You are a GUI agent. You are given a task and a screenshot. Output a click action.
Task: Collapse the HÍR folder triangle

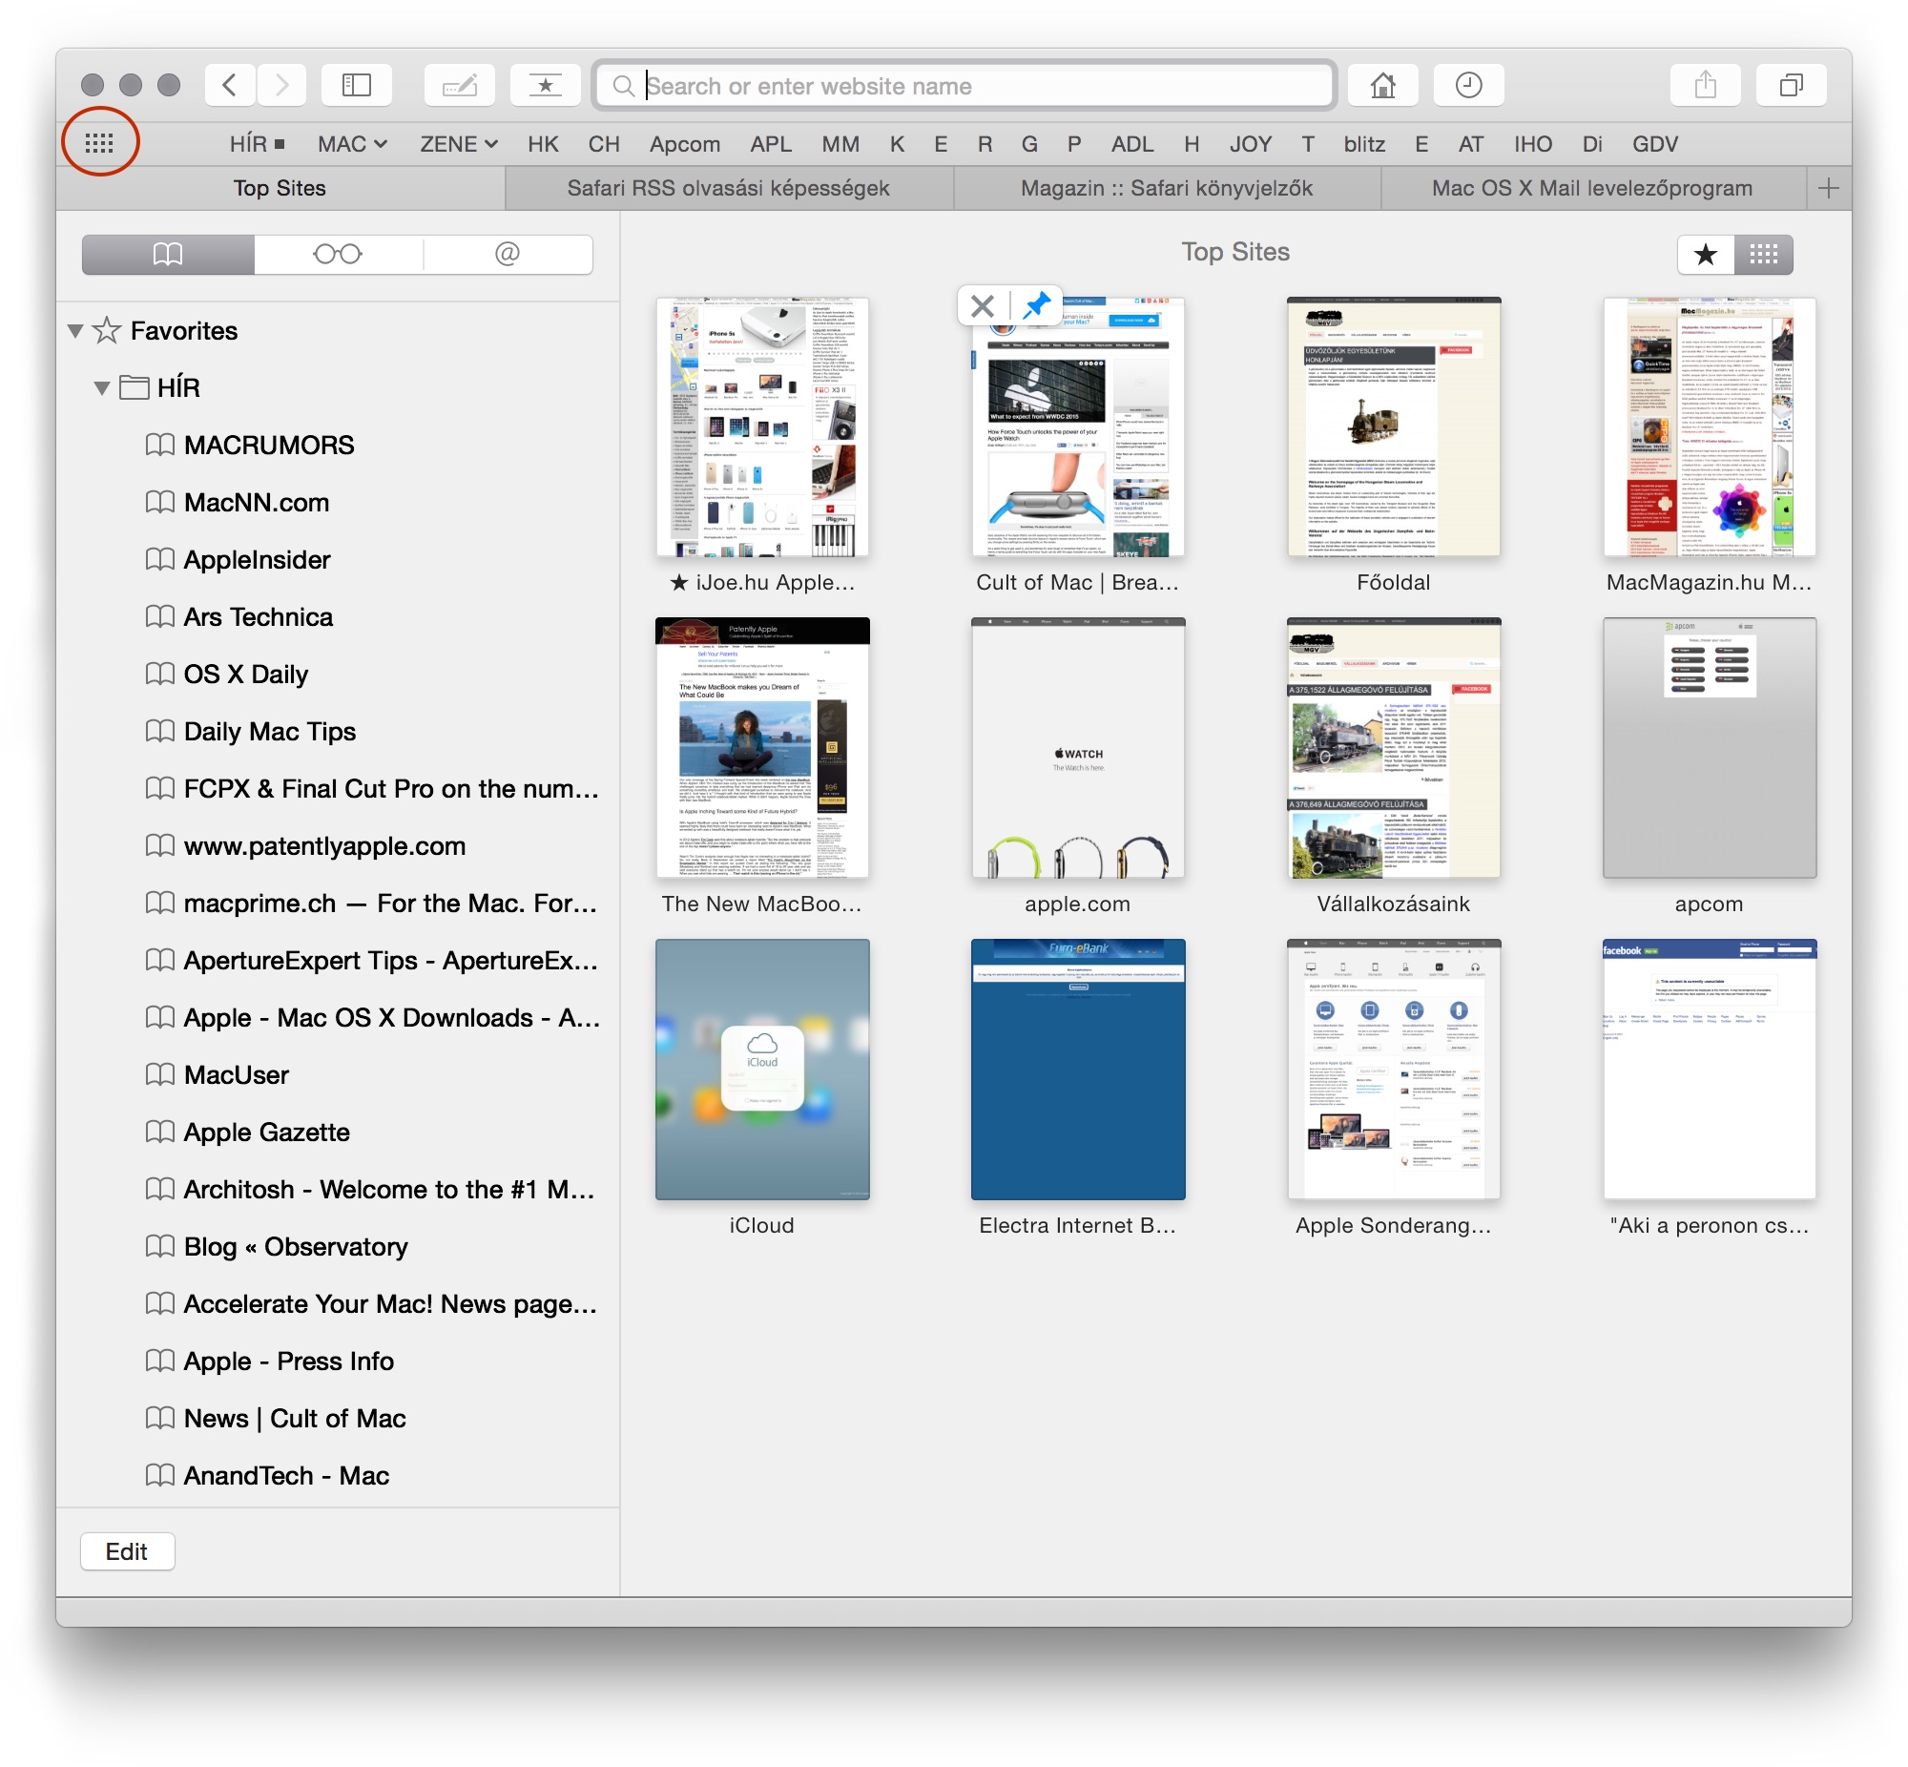tap(101, 388)
